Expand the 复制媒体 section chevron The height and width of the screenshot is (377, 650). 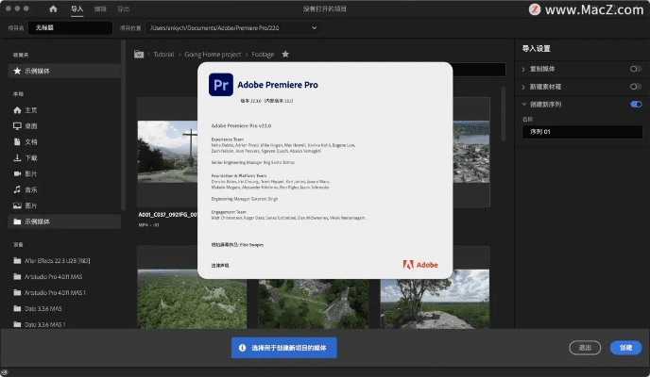click(524, 70)
